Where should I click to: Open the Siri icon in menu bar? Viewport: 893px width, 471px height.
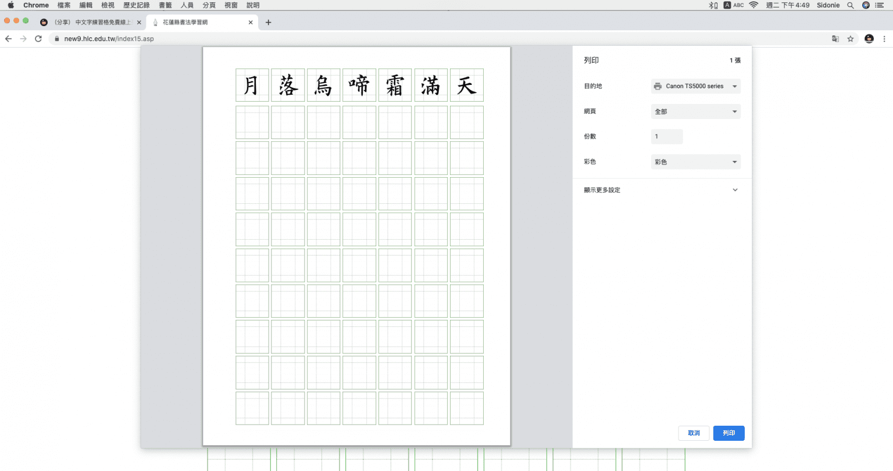point(866,5)
